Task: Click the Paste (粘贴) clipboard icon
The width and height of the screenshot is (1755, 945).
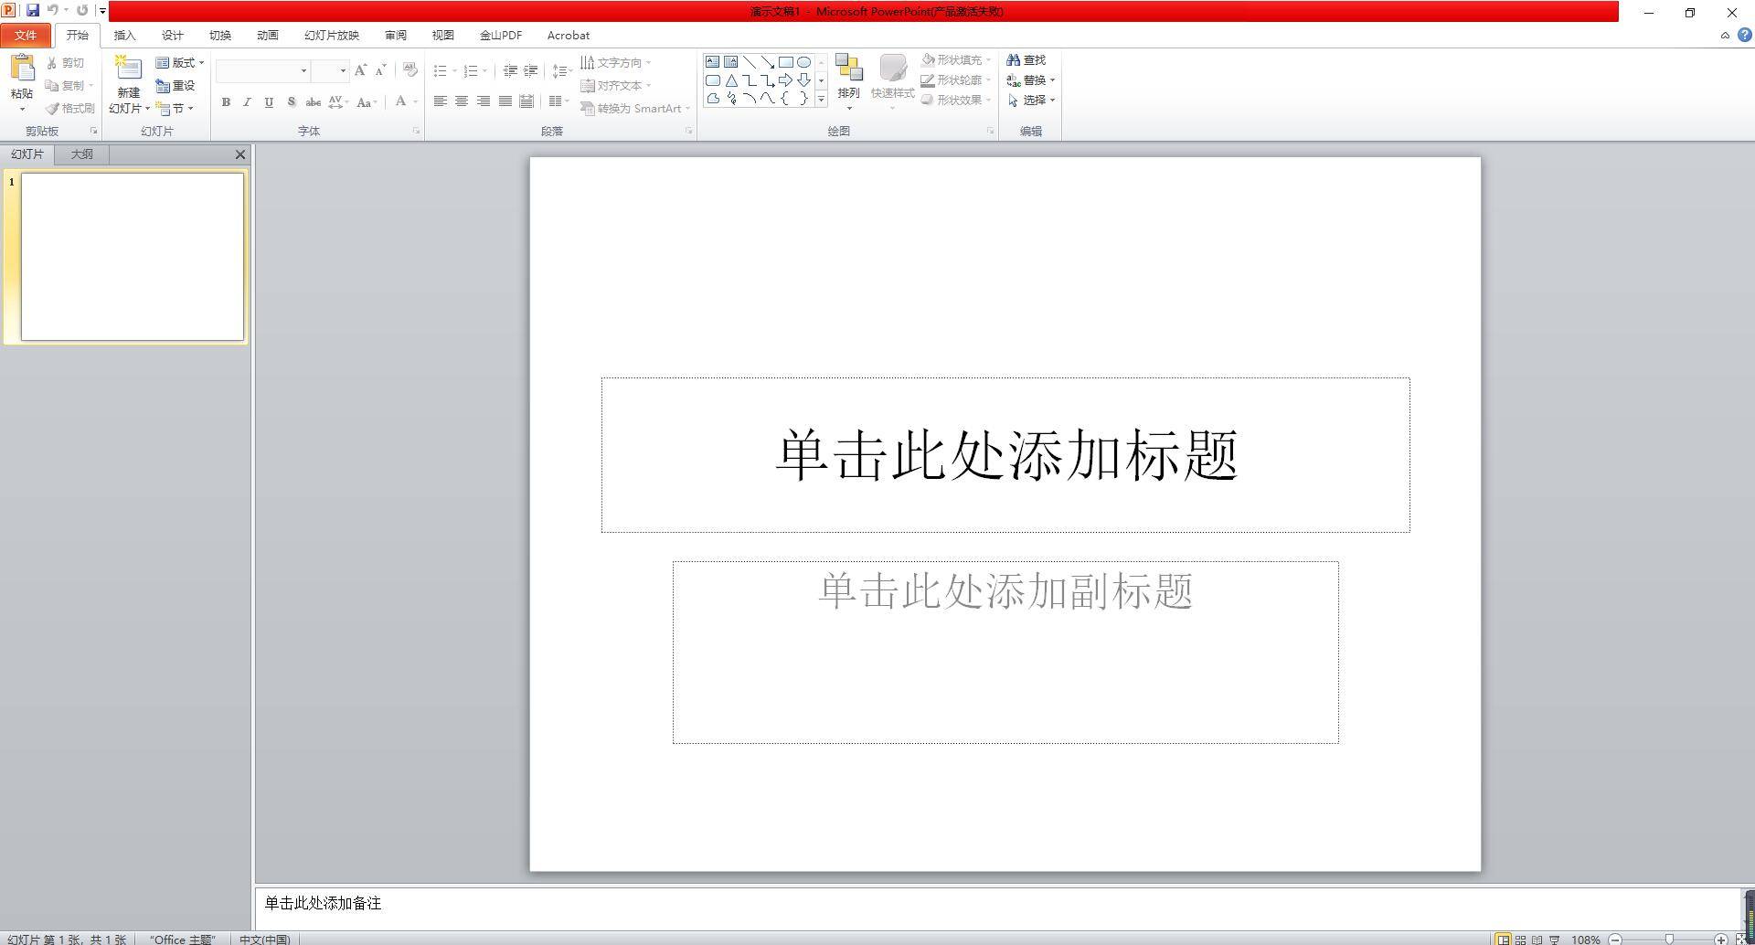Action: [22, 69]
